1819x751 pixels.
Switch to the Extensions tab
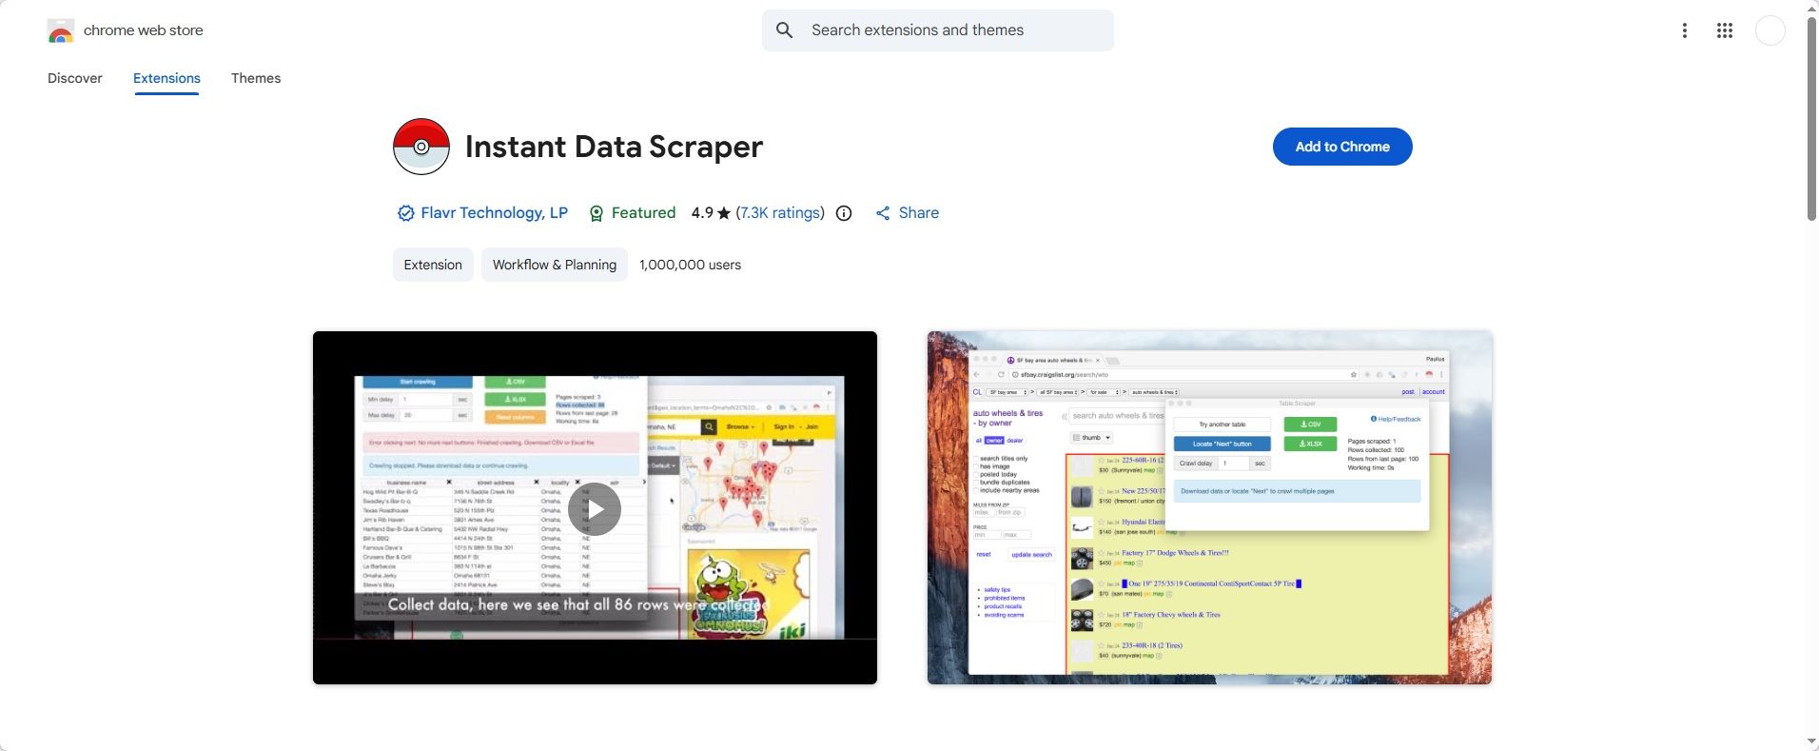[x=166, y=78]
